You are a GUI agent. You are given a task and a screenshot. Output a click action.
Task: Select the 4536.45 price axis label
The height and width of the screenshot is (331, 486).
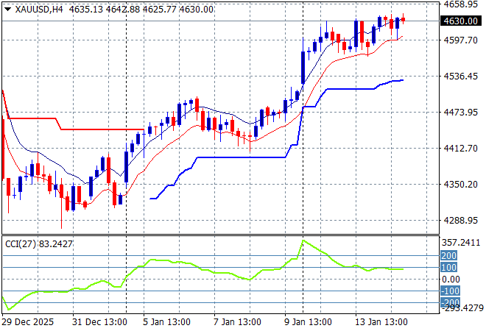(x=460, y=76)
